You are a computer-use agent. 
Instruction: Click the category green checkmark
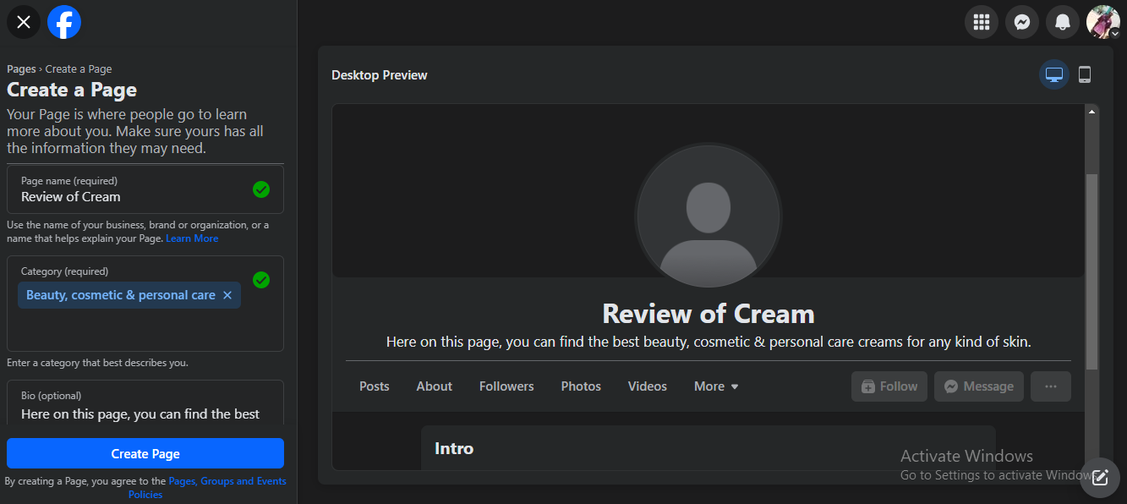point(261,280)
